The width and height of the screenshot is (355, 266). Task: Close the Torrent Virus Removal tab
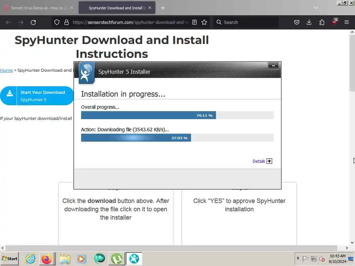(71, 8)
